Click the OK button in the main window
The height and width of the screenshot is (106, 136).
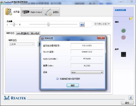point(127,103)
